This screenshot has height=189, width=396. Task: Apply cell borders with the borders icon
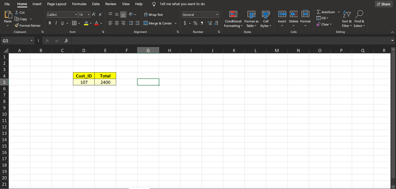pyautogui.click(x=75, y=23)
